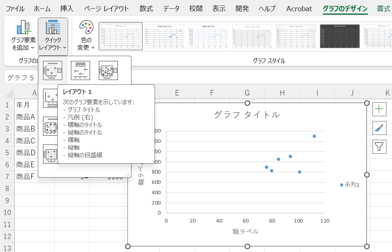Screen dimensions: 392x252
Task: Select the chart title グラフ タイトル
Action: point(247,115)
